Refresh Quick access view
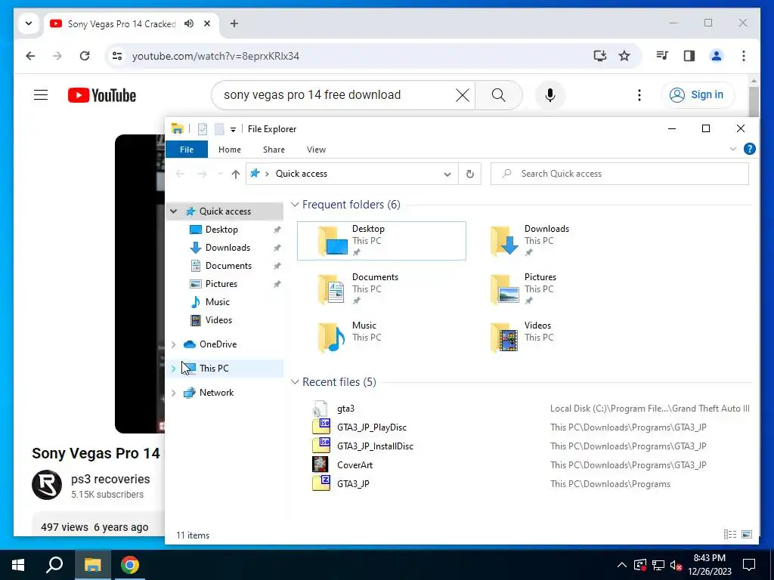This screenshot has width=774, height=580. tap(470, 174)
